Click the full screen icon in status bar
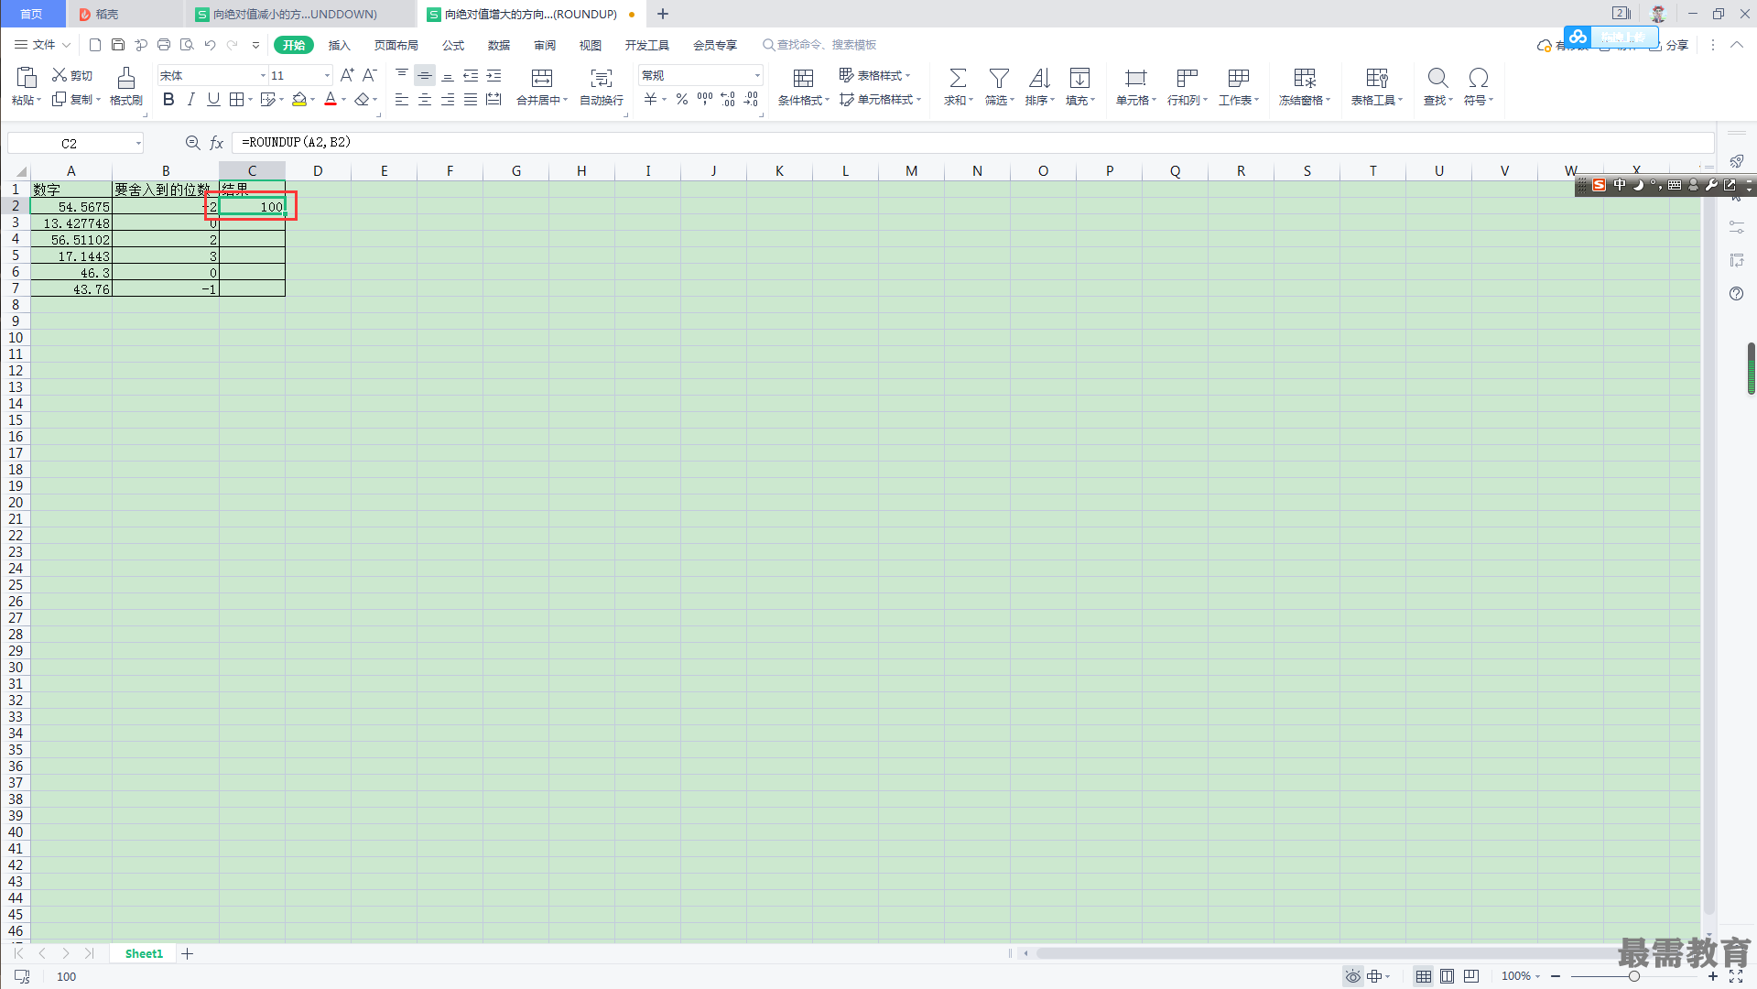 pyautogui.click(x=1736, y=977)
